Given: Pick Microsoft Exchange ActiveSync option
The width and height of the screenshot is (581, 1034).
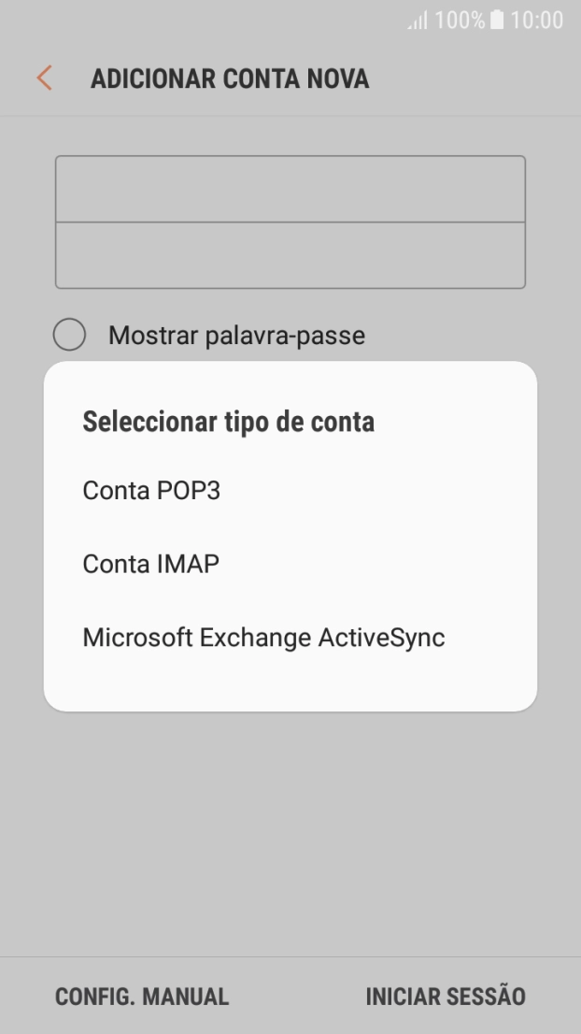Looking at the screenshot, I should click(x=262, y=638).
